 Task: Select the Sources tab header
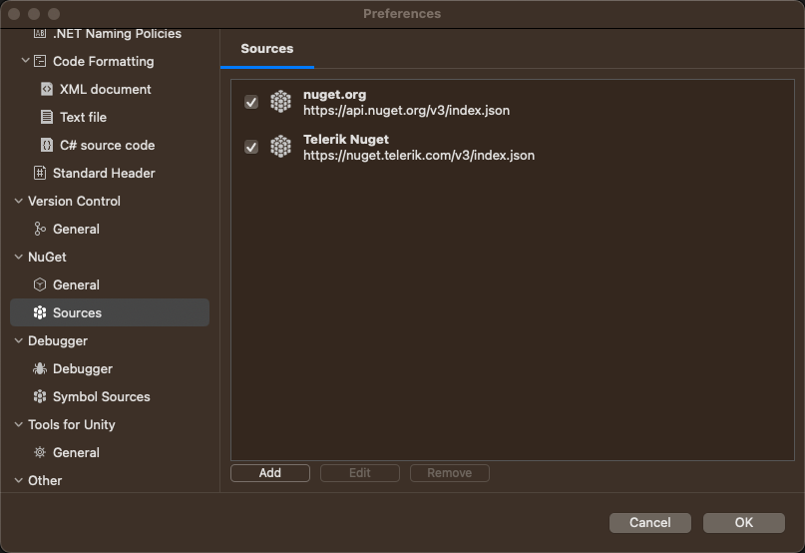point(267,48)
